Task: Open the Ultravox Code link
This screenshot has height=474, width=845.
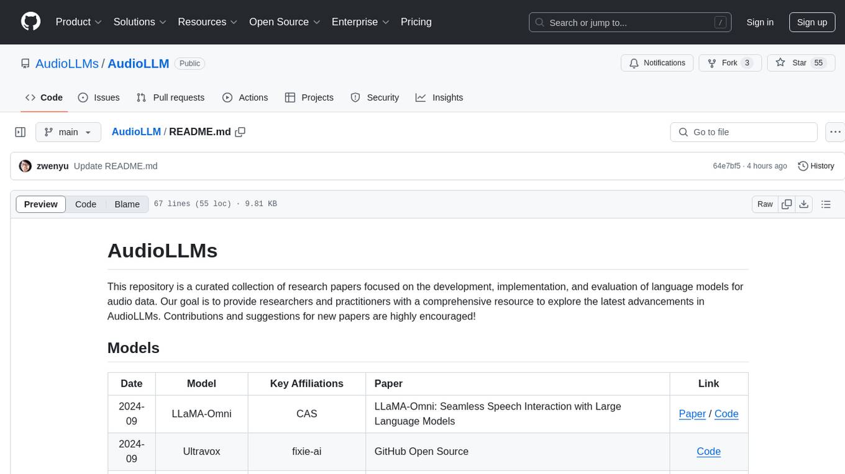Action: 708,452
